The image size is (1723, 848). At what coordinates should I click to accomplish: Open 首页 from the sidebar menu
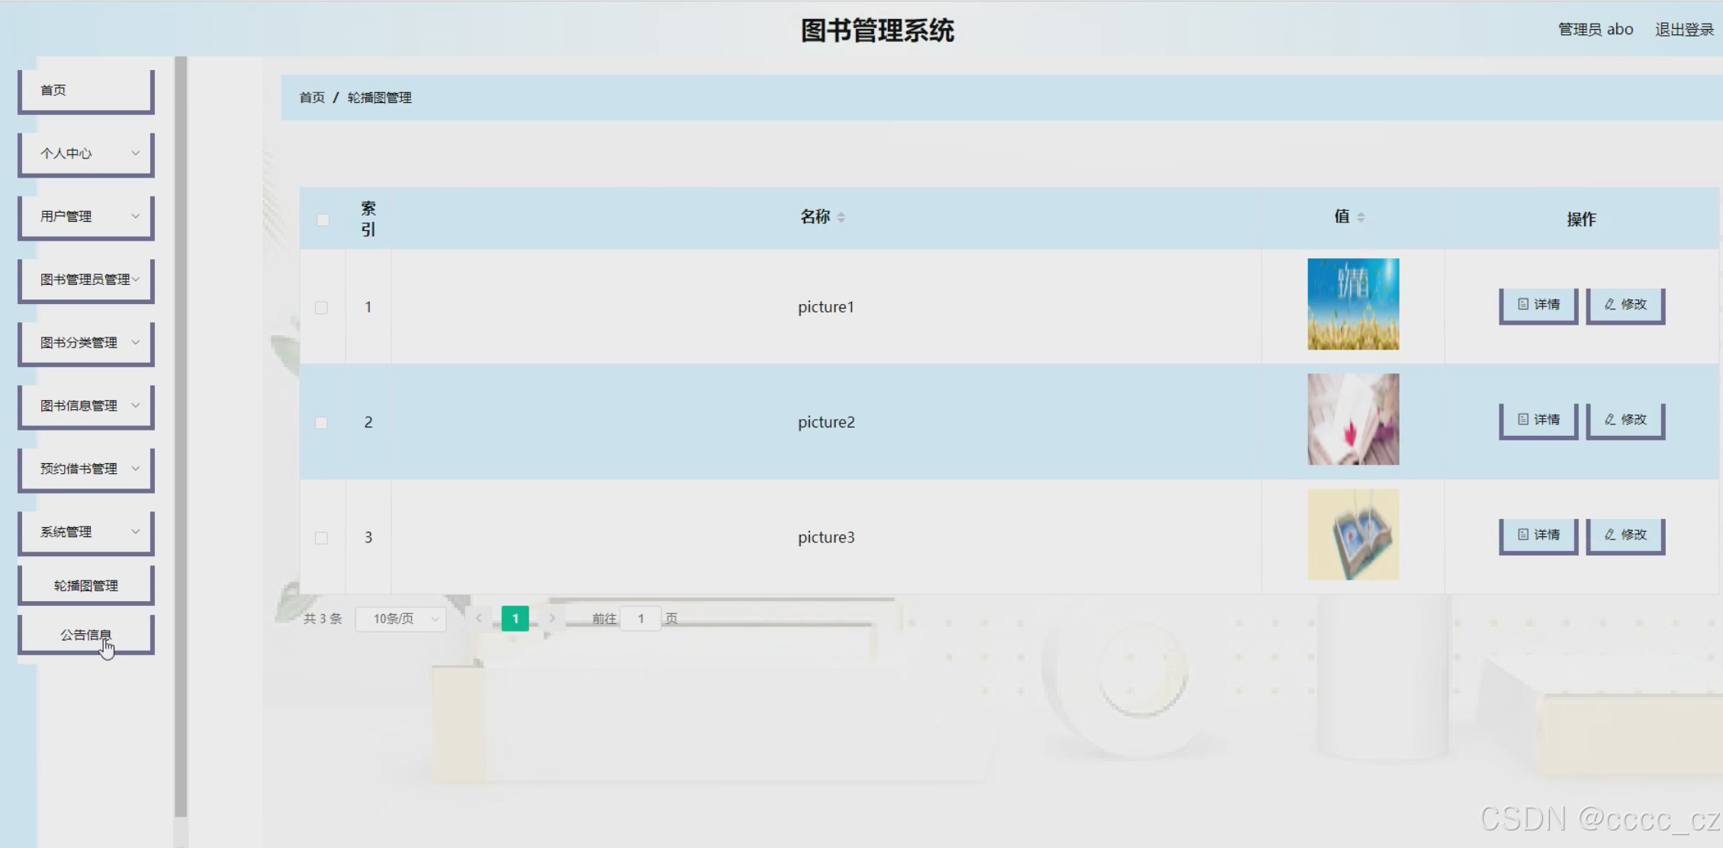86,90
